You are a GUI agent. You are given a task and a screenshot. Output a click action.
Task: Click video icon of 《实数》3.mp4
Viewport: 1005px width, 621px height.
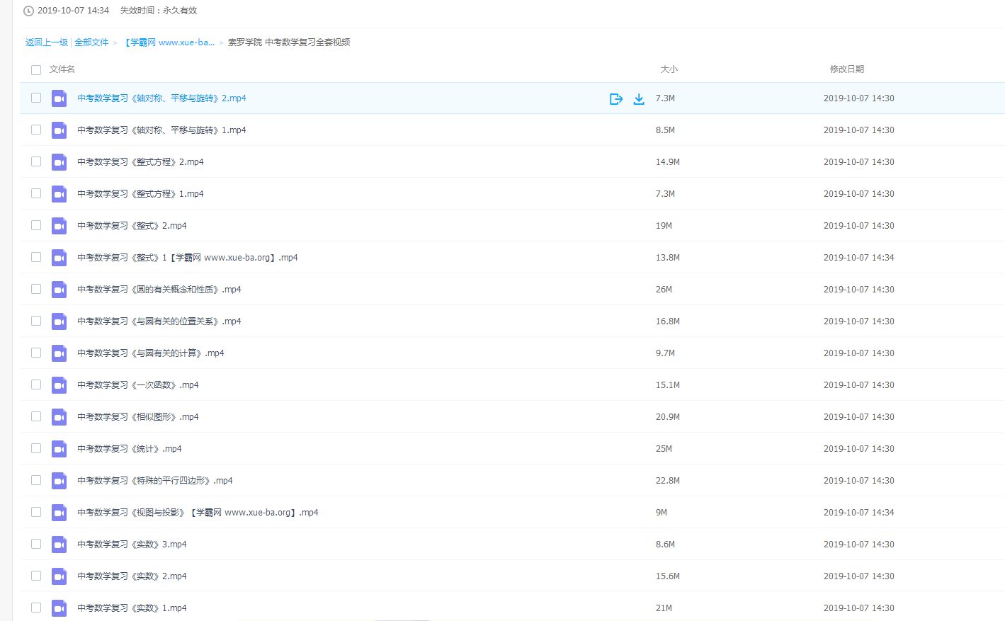[x=59, y=545]
